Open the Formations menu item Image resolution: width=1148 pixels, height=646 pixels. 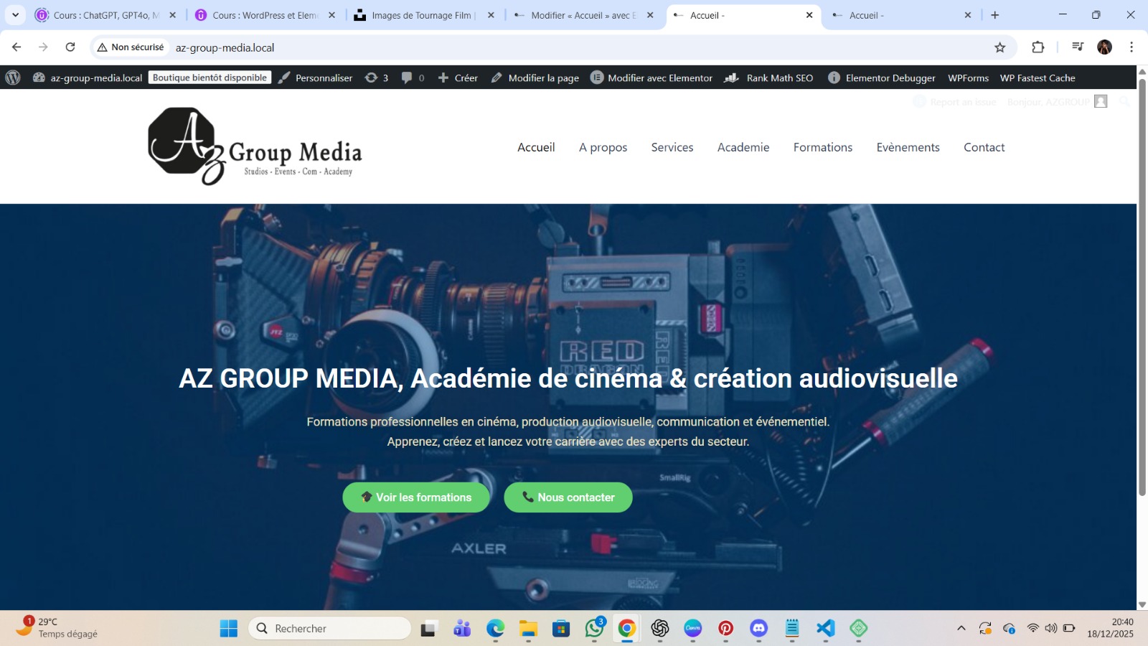(x=822, y=147)
